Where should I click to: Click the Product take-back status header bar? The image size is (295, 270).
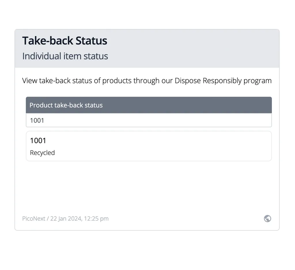pyautogui.click(x=149, y=105)
